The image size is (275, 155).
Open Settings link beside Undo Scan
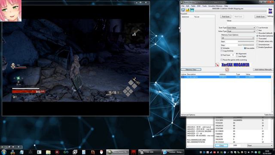pyautogui.click(x=270, y=16)
